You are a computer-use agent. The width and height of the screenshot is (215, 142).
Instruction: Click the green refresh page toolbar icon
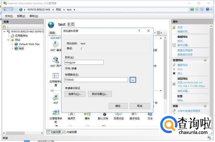192,9
